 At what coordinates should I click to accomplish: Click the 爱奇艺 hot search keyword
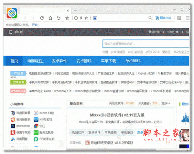click(166, 52)
